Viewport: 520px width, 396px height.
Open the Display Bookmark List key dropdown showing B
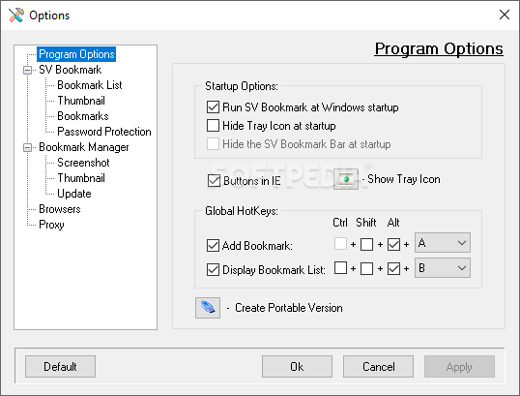coord(443,268)
